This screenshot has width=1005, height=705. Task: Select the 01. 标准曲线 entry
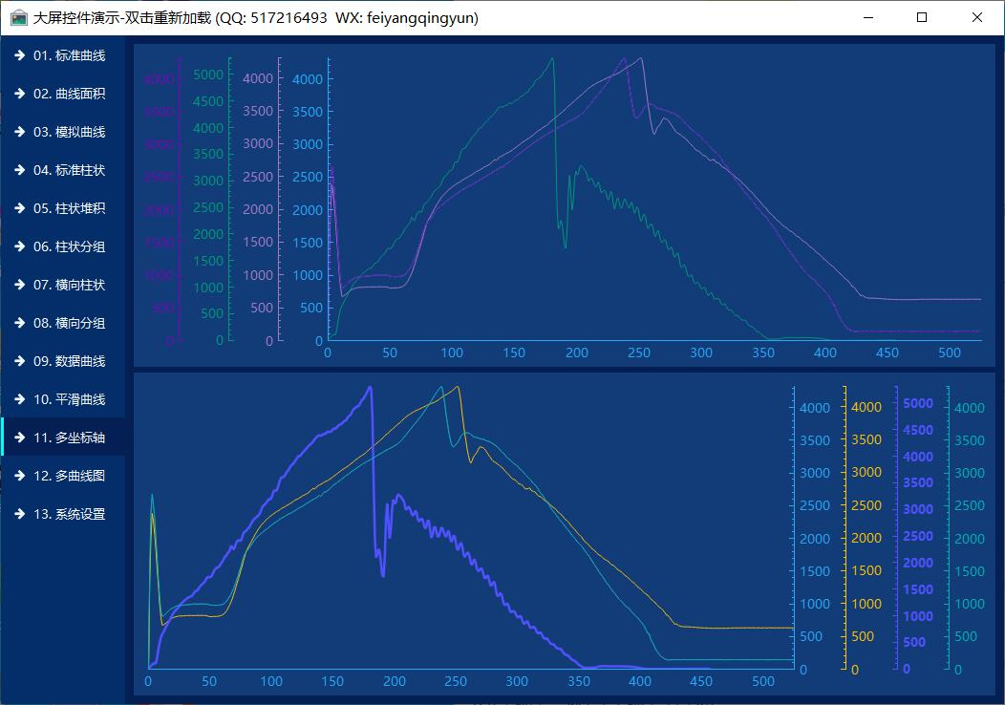tap(69, 55)
